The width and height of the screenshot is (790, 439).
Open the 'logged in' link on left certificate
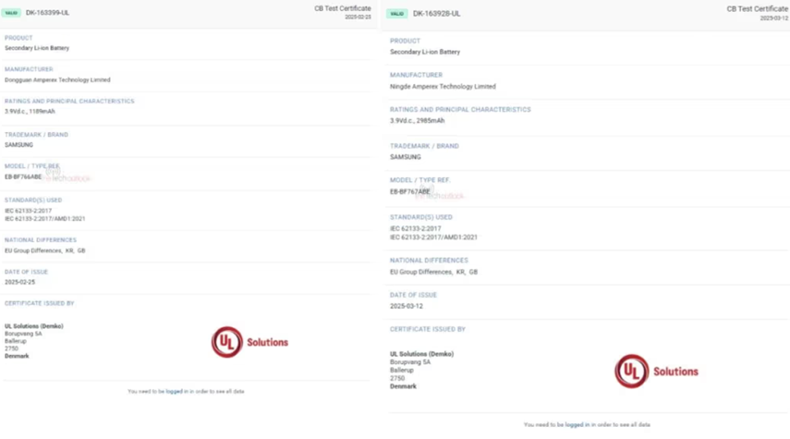click(176, 391)
